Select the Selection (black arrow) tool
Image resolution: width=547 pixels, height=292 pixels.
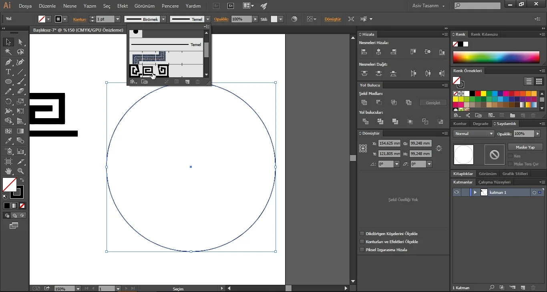(8, 42)
